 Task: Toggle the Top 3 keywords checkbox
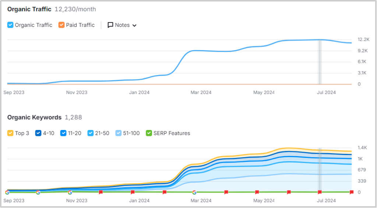pos(10,133)
